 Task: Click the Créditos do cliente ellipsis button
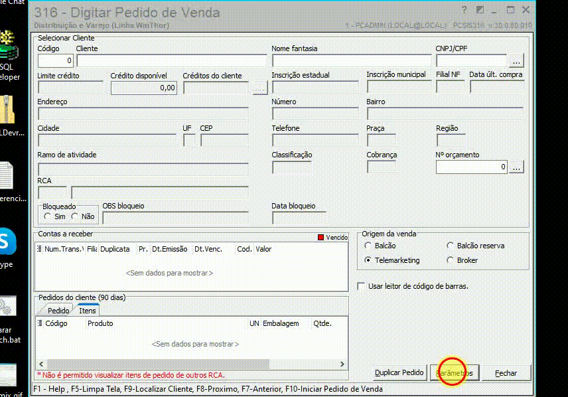click(260, 88)
